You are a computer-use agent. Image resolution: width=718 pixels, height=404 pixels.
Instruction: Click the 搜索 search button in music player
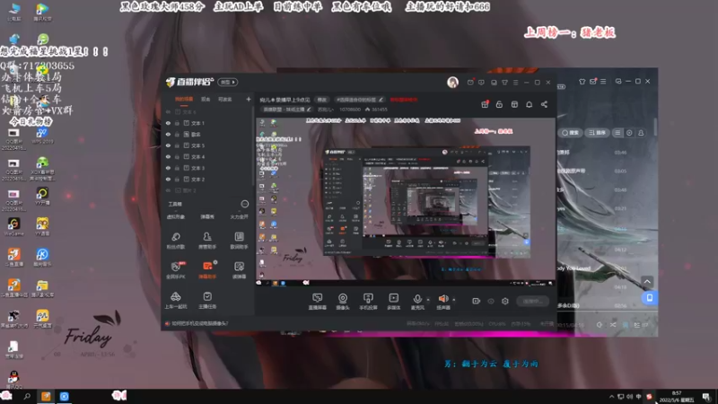coord(570,133)
